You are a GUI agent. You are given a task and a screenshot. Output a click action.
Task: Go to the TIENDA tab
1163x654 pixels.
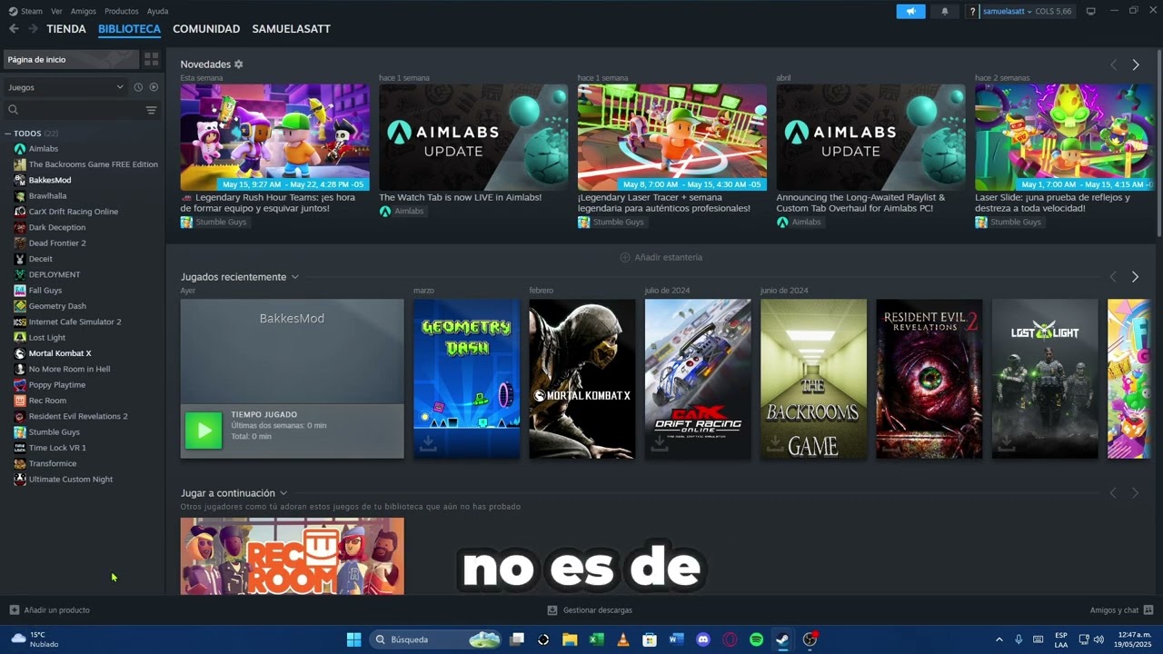[x=66, y=29]
